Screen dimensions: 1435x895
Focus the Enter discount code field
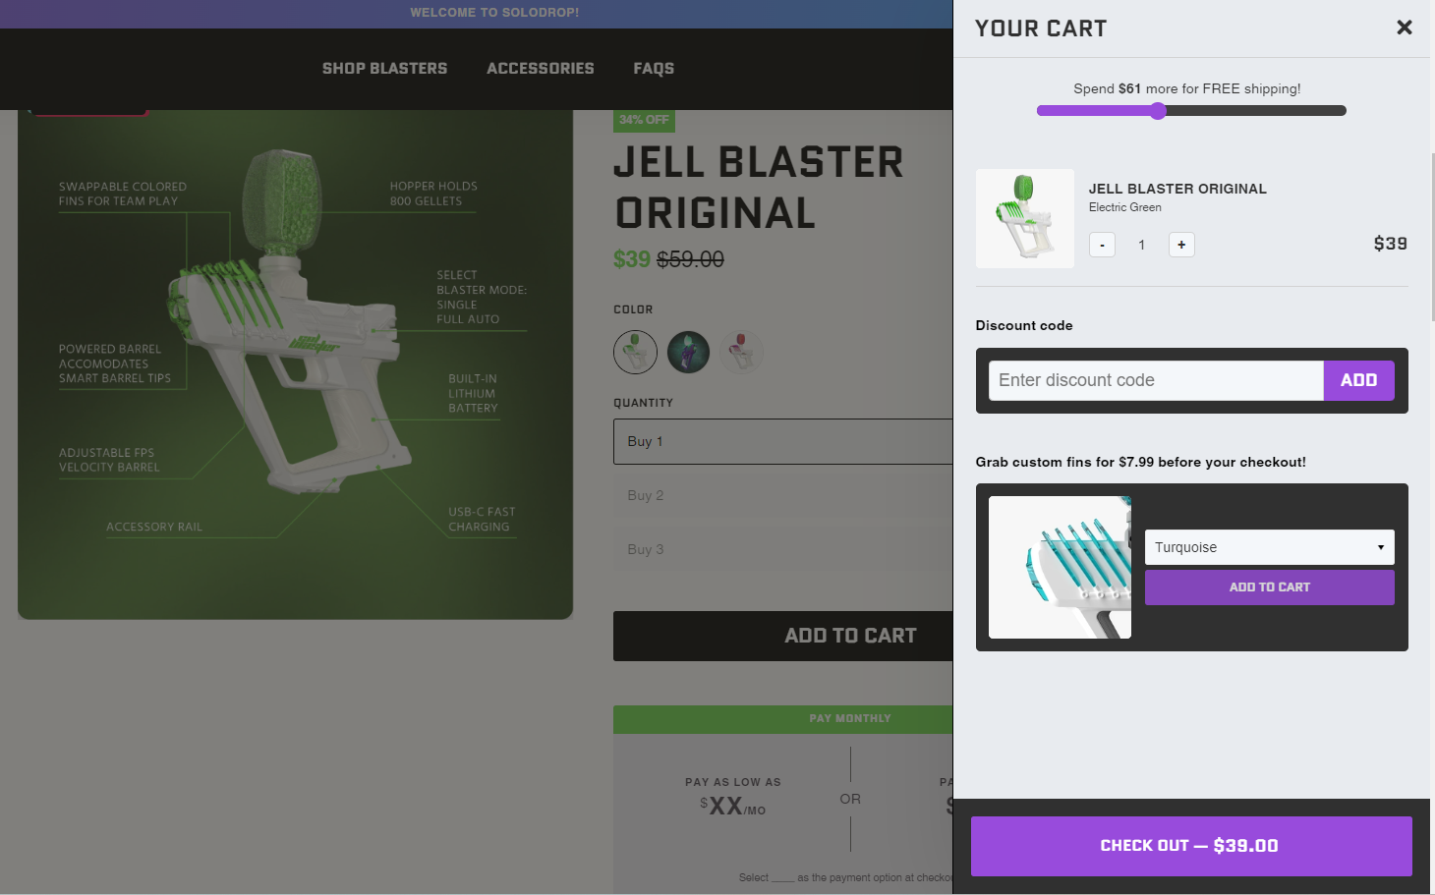coord(1156,380)
